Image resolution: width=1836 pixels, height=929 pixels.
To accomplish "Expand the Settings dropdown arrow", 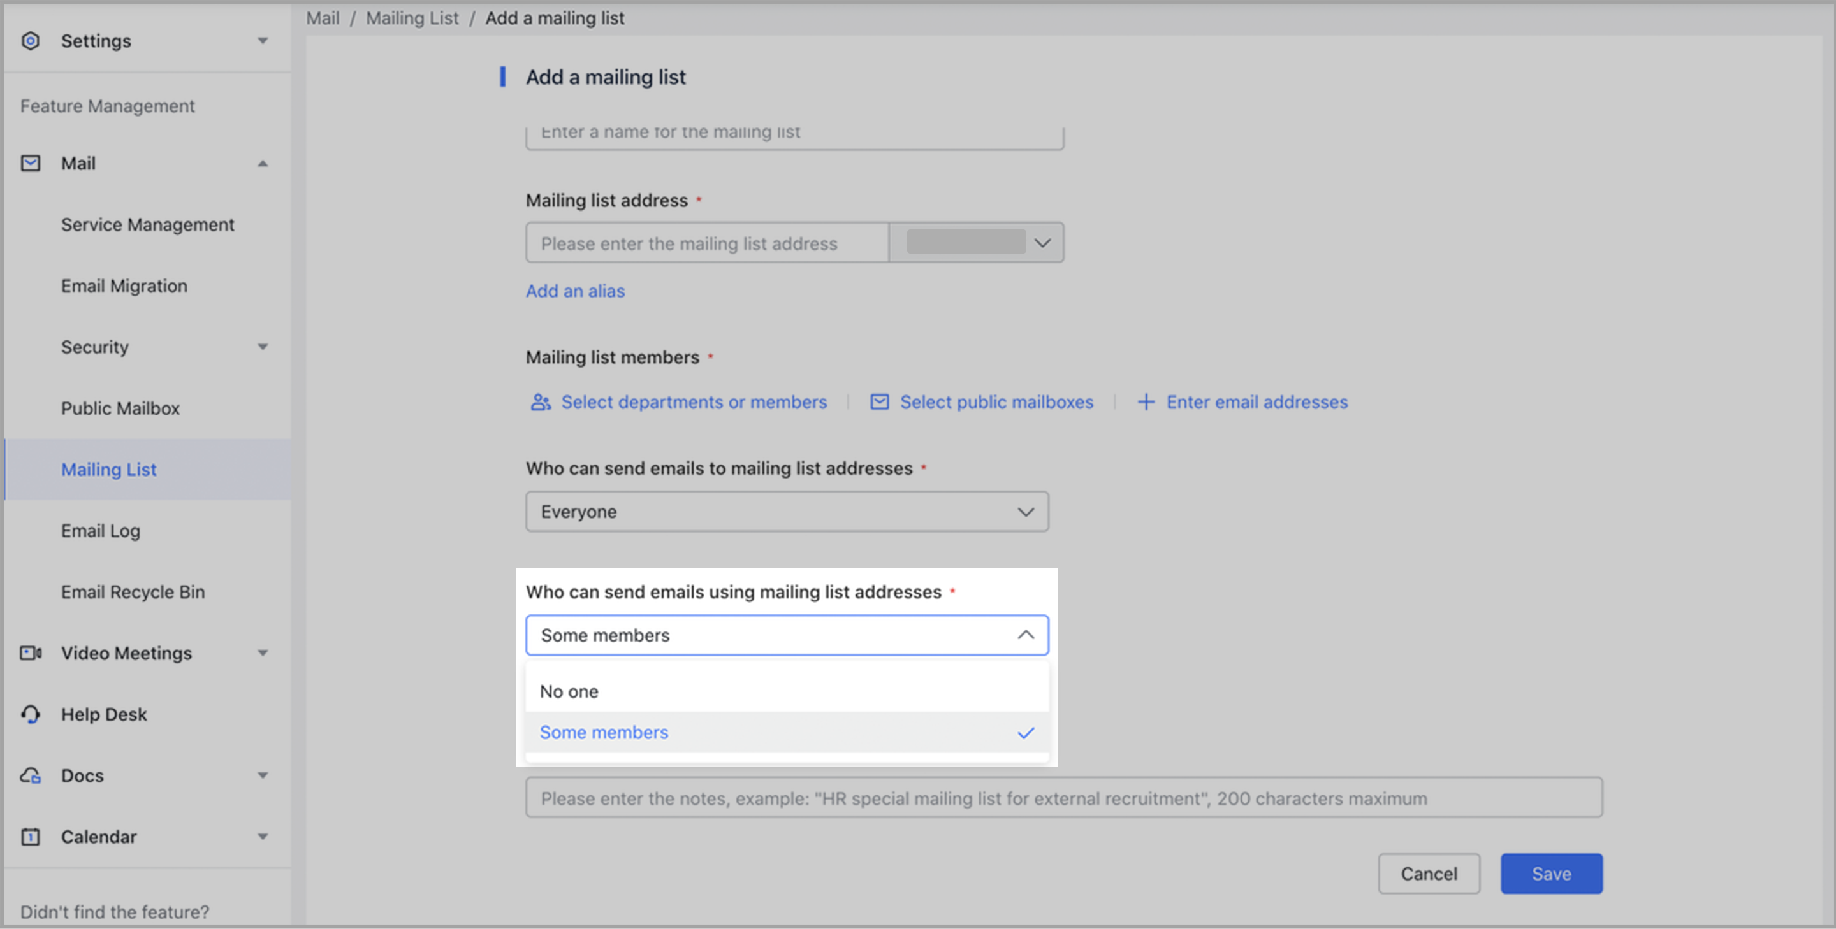I will (263, 41).
